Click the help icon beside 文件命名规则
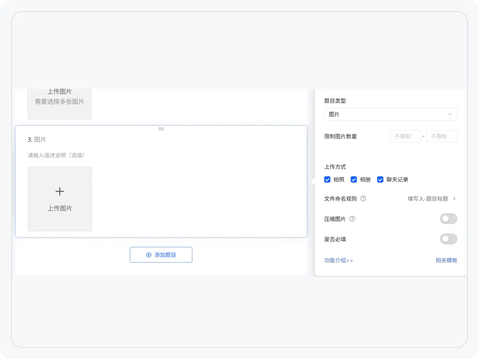Image resolution: width=479 pixels, height=359 pixels. click(363, 198)
